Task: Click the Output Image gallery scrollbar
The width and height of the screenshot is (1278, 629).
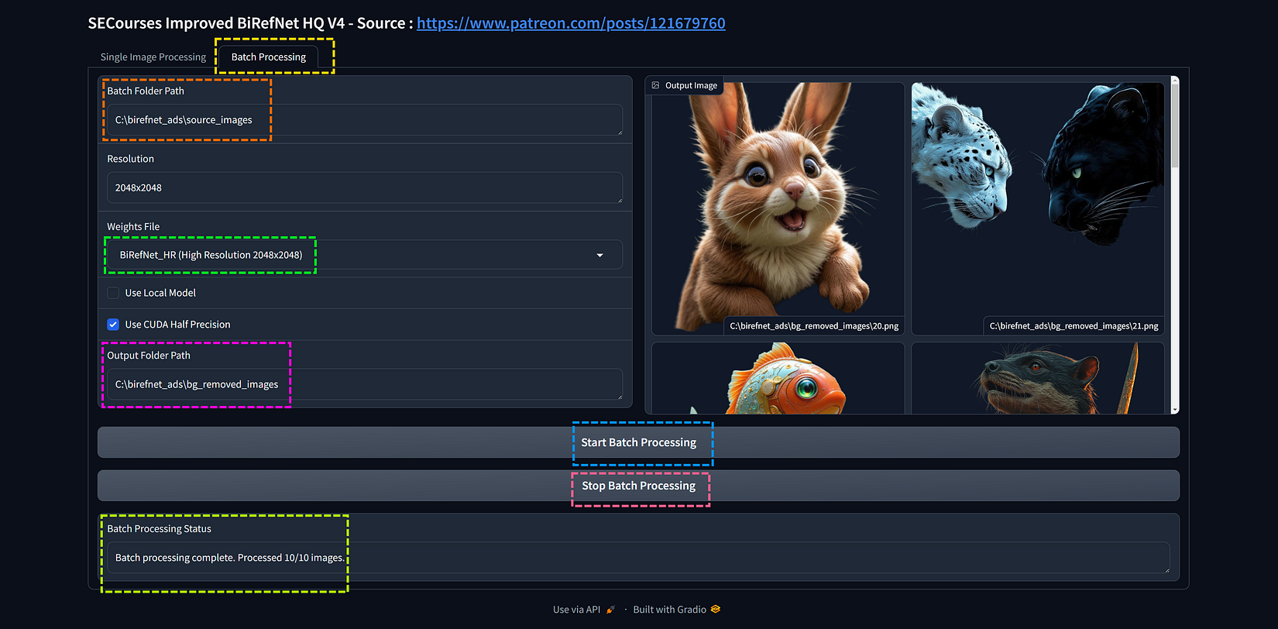Action: click(1175, 124)
